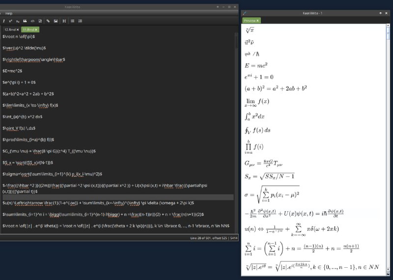
Task: Close the 12.Rmd tab
Action: coord(18,29)
